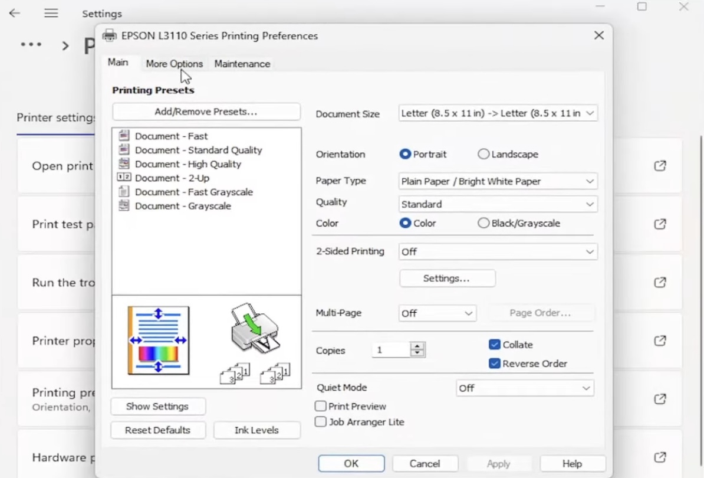Expand the Multi-Page dropdown
This screenshot has height=478, width=704.
click(x=437, y=313)
